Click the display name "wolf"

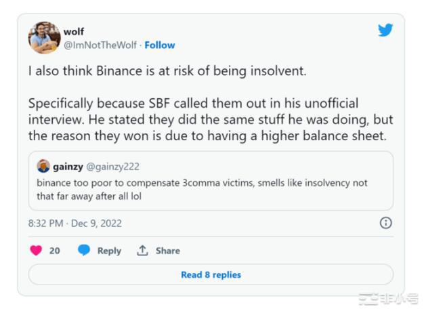point(73,32)
